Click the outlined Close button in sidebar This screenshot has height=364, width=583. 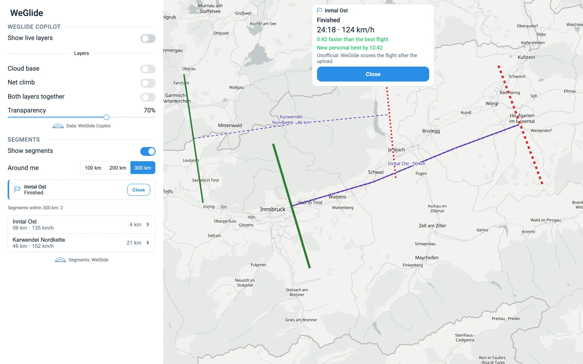138,190
